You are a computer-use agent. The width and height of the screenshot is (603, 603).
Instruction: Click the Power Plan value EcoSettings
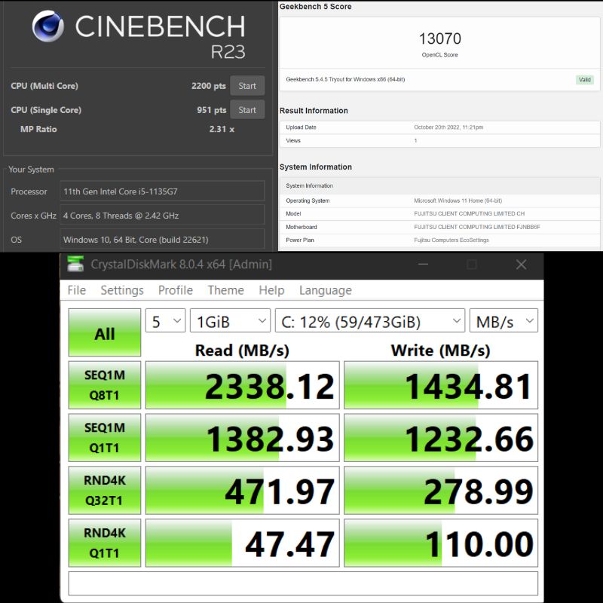451,240
